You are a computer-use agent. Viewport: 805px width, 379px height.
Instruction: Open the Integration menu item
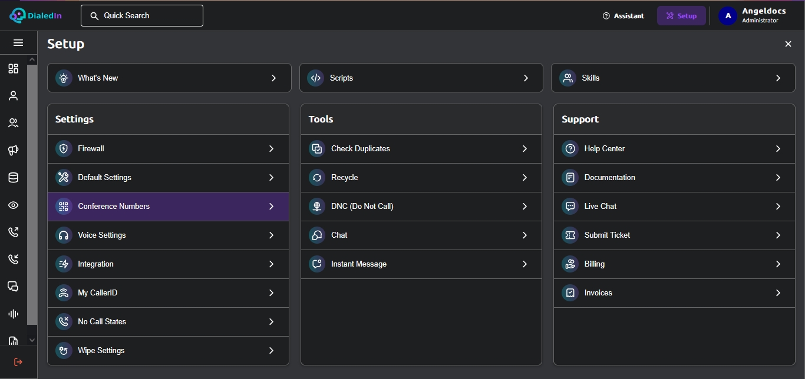tap(168, 264)
